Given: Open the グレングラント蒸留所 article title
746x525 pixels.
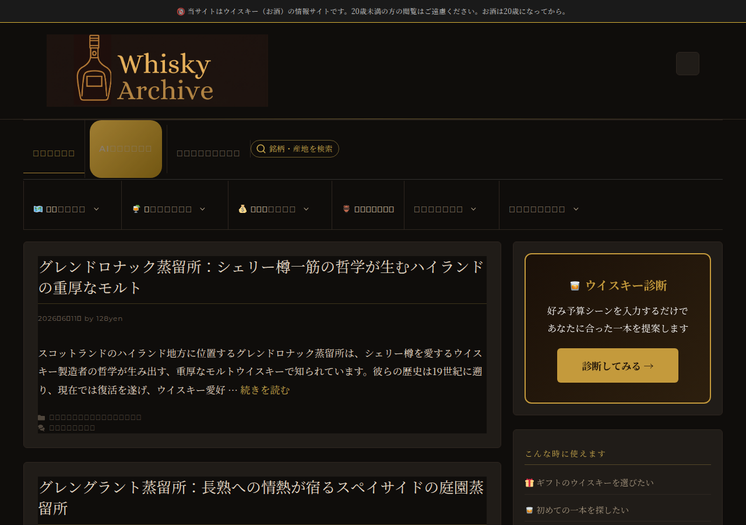Looking at the screenshot, I should point(261,498).
